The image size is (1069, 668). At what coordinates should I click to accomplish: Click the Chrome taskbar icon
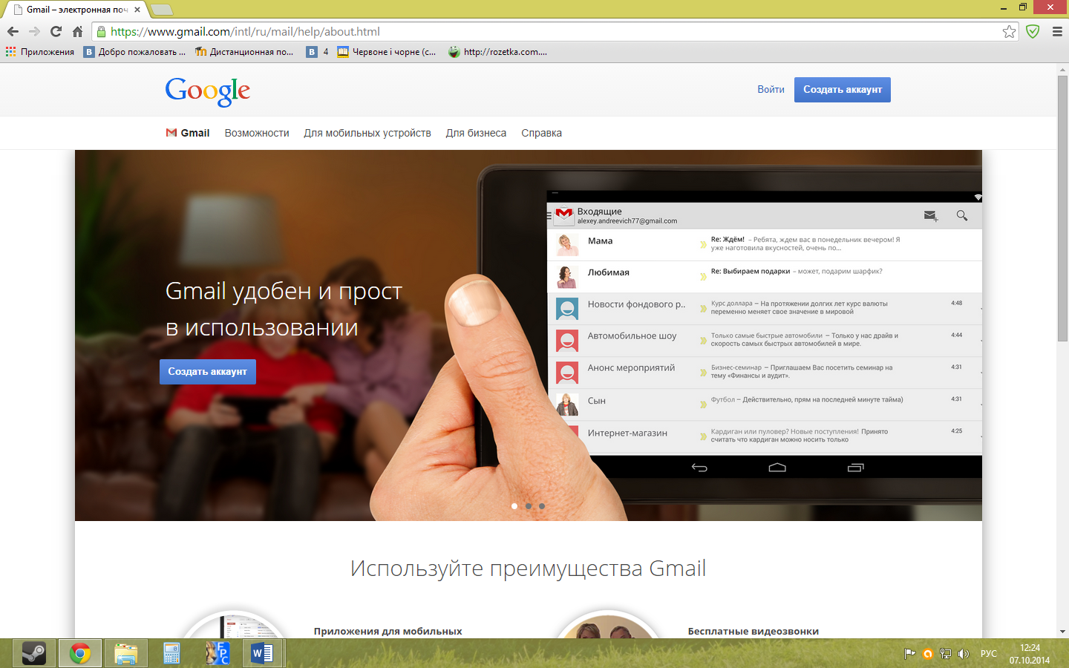point(80,653)
